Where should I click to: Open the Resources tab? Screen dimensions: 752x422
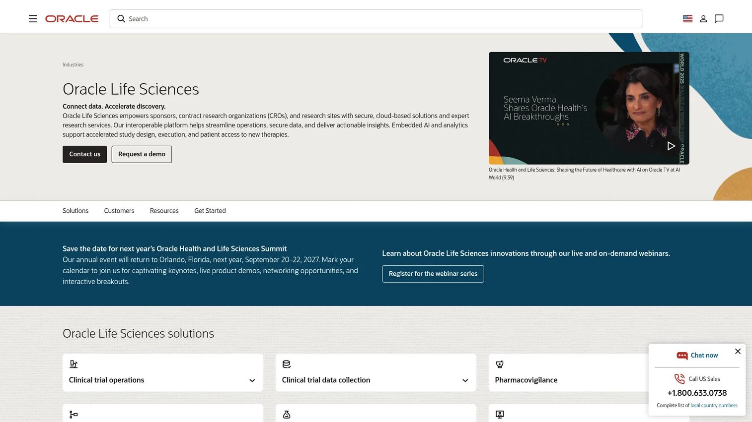click(164, 211)
